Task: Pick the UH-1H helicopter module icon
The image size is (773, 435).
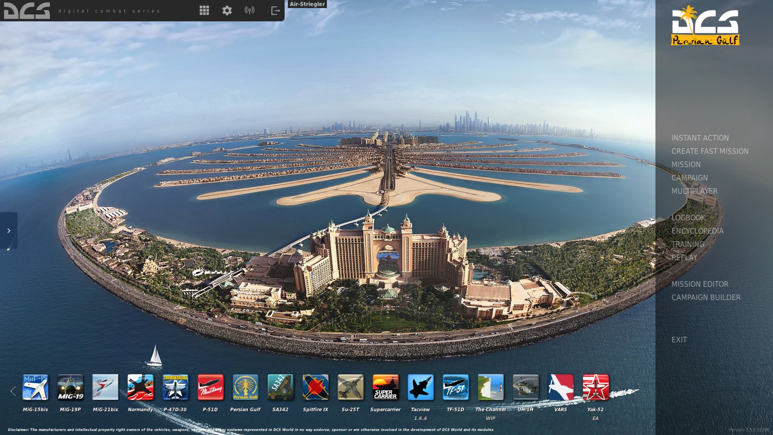Action: coord(525,387)
